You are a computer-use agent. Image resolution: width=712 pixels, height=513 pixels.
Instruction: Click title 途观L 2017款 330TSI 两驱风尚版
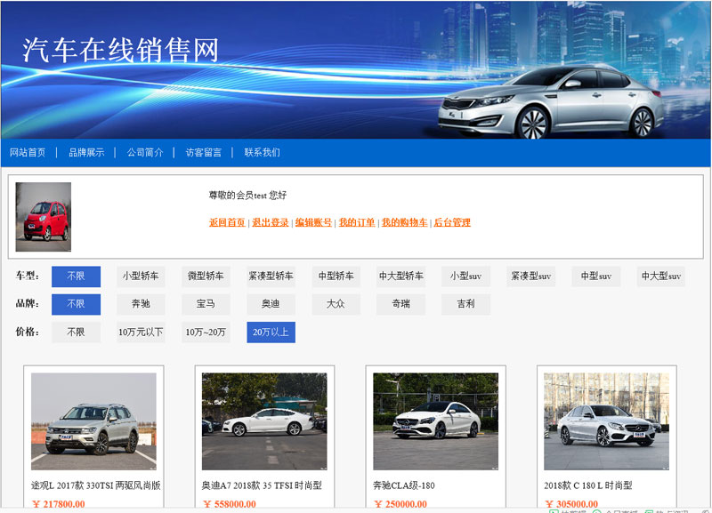click(96, 485)
